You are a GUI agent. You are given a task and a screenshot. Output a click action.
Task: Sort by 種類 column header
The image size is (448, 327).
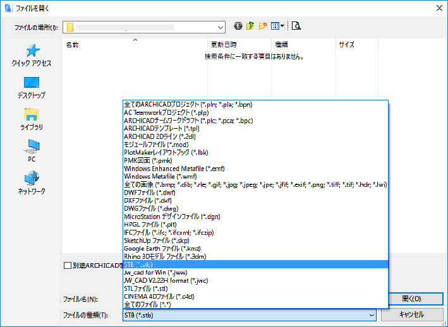(x=303, y=45)
